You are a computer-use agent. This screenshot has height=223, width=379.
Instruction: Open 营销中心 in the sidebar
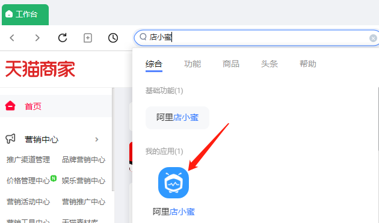(42, 139)
